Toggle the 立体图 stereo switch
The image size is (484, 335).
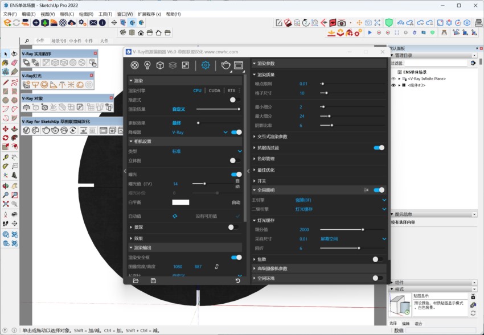(x=235, y=160)
